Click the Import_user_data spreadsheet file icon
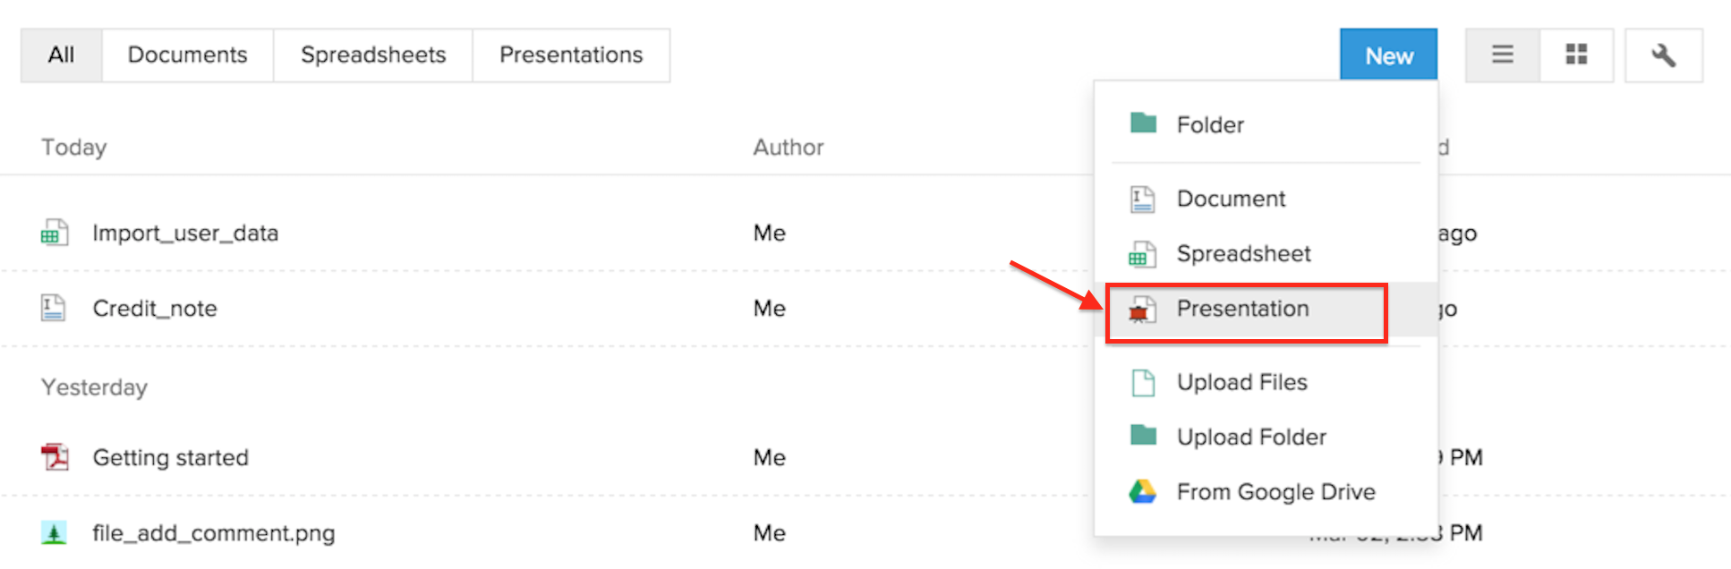Screen dimensions: 1731x569 click(x=54, y=234)
